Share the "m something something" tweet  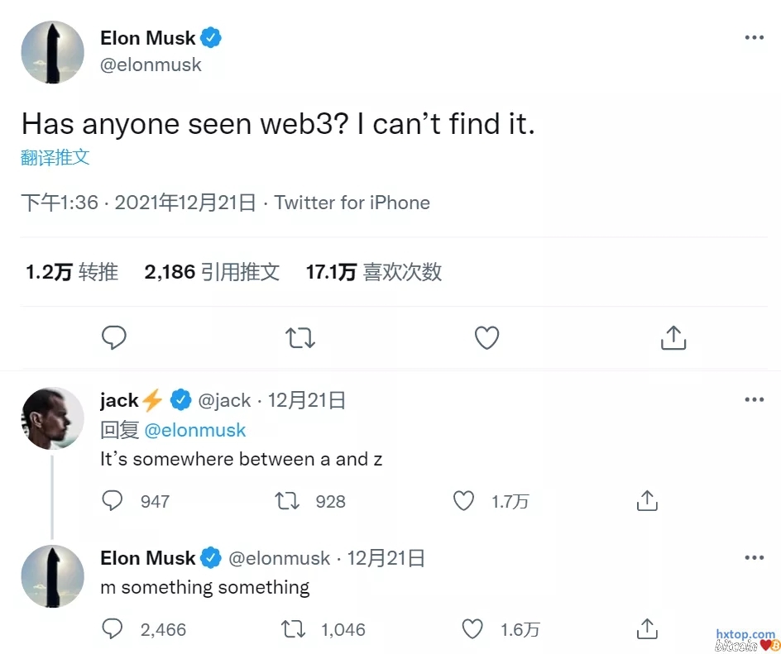click(647, 629)
